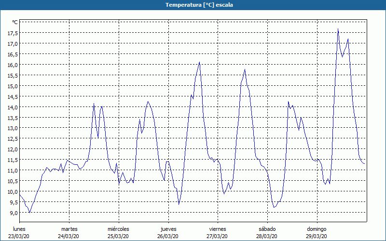This screenshot has height=241, width=386.
Task: Click the 'martes' day label
Action: coord(69,229)
